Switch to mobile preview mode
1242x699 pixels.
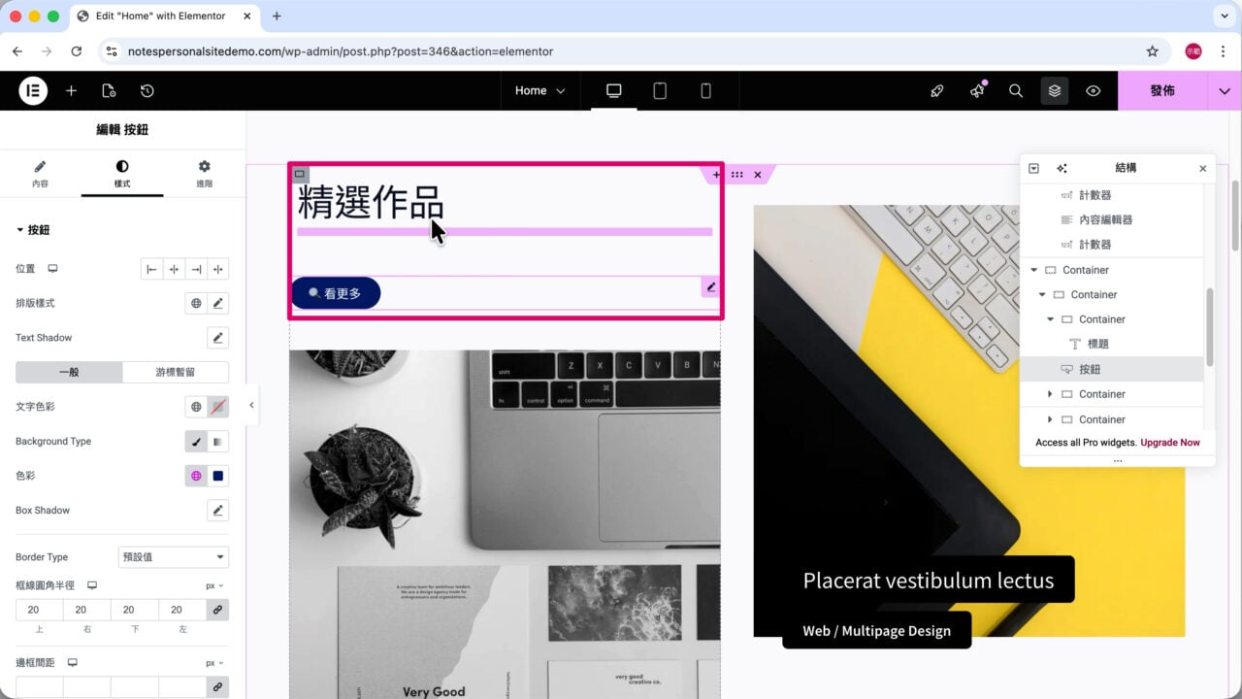705,90
